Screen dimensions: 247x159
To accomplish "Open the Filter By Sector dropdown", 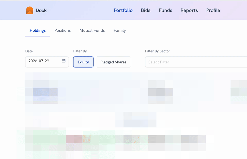I will pos(196,62).
